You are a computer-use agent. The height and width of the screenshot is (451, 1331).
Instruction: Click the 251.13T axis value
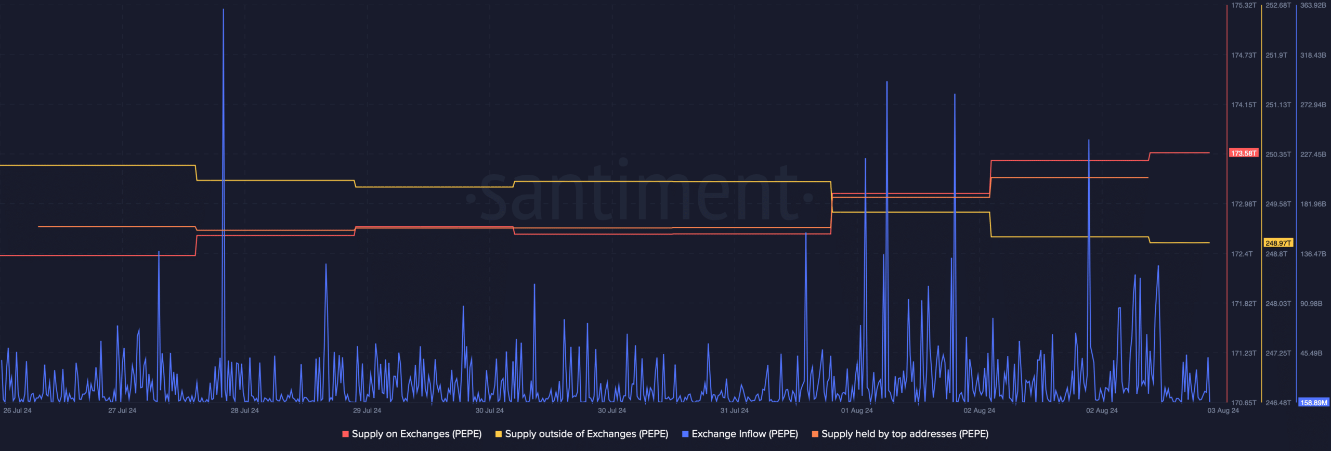click(1278, 105)
